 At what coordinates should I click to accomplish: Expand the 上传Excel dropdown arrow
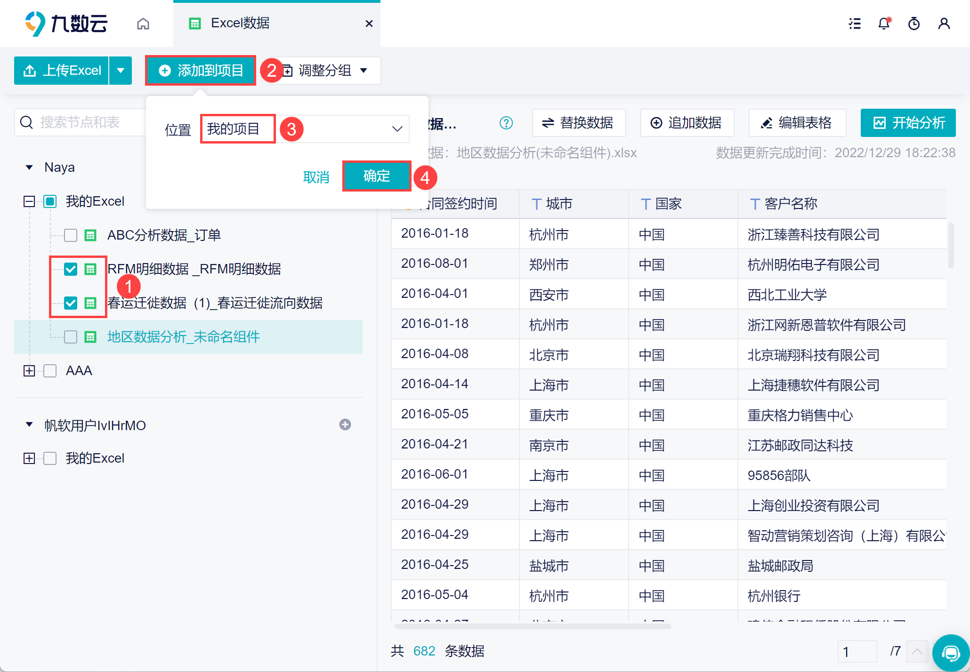121,71
